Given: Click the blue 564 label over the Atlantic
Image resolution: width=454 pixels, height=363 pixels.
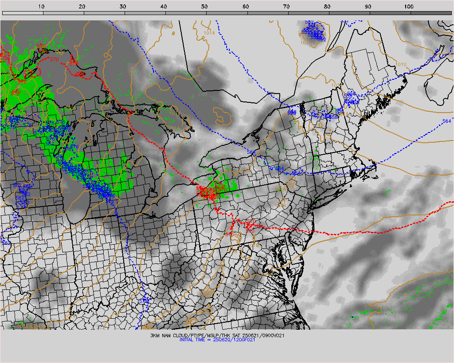Looking at the screenshot, I should pos(446,121).
